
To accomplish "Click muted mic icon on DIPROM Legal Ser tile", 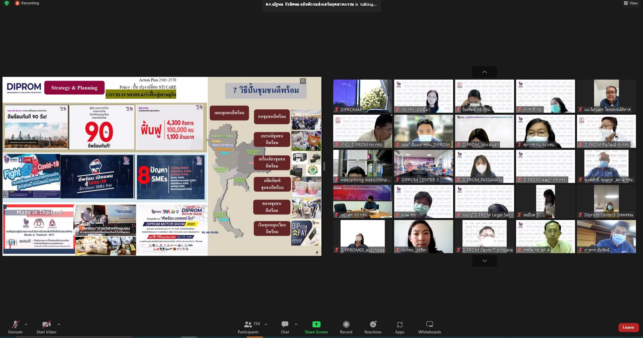I will (458, 215).
